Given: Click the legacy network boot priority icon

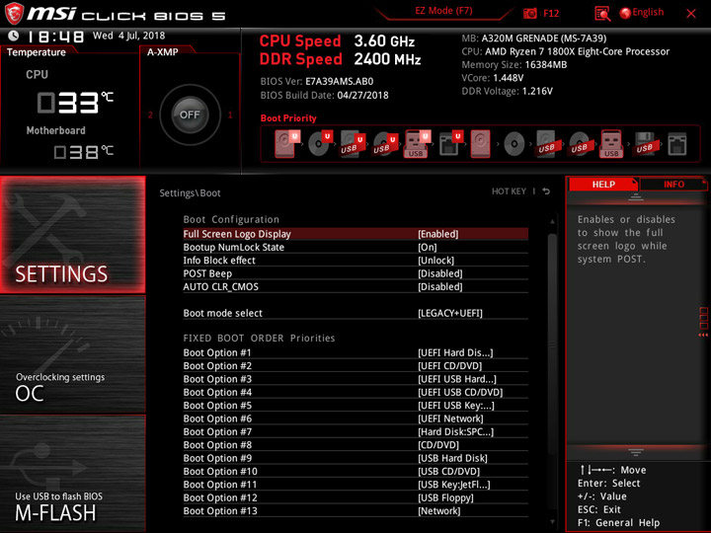Looking at the screenshot, I should click(677, 144).
